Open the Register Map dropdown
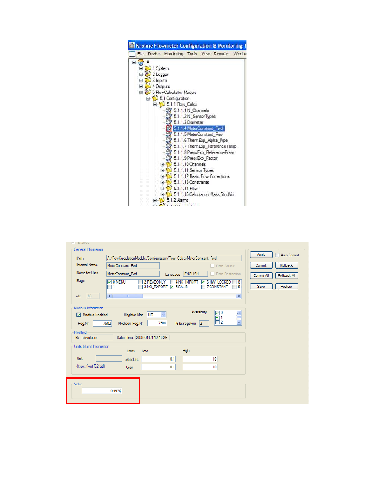The image size is (374, 485). tap(163, 315)
